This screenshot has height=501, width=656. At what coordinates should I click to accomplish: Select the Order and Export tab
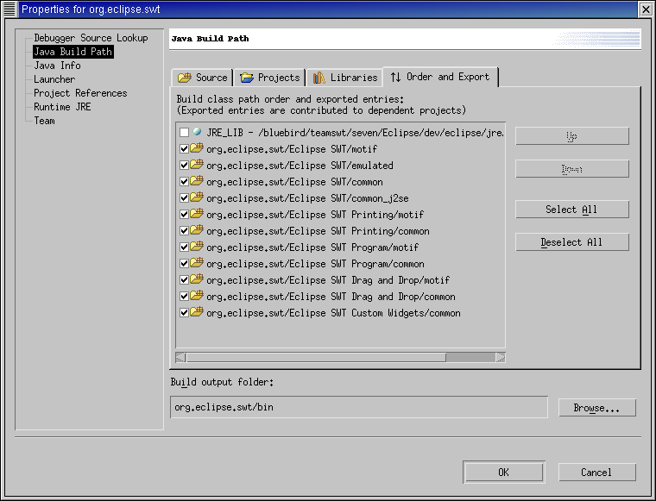point(440,77)
